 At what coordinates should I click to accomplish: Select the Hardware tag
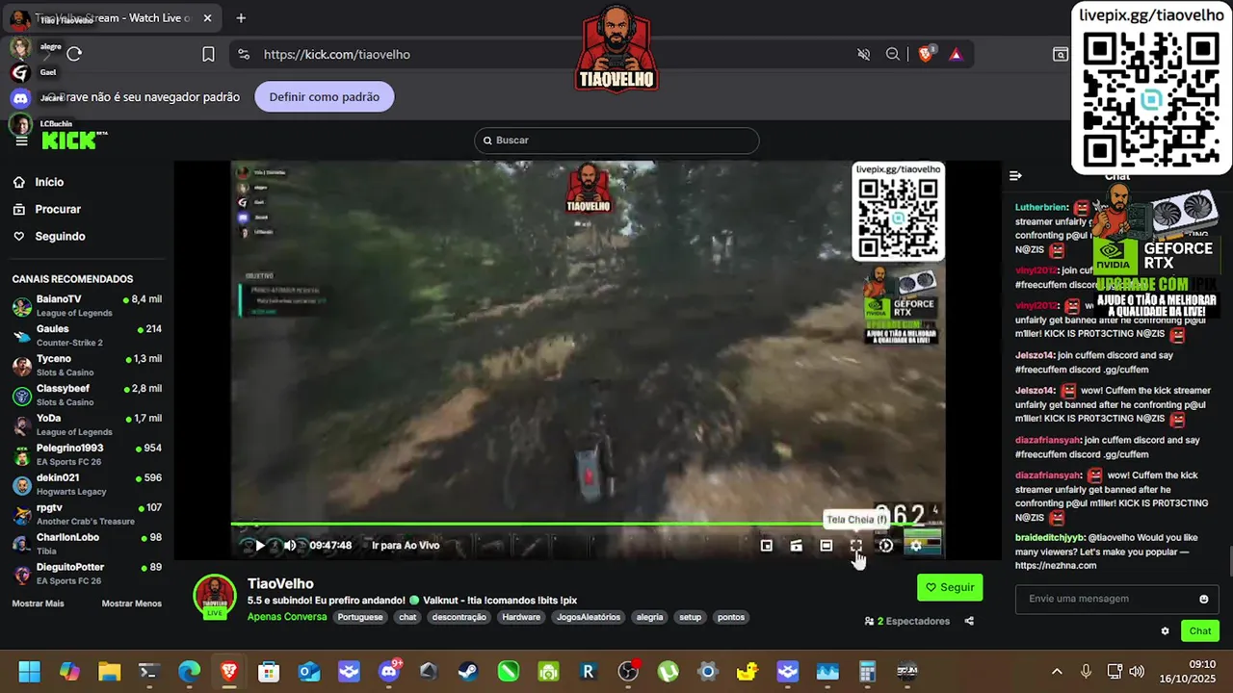pos(521,617)
